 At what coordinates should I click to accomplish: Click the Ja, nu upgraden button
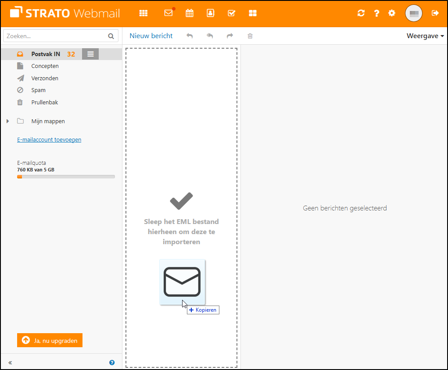click(x=49, y=340)
